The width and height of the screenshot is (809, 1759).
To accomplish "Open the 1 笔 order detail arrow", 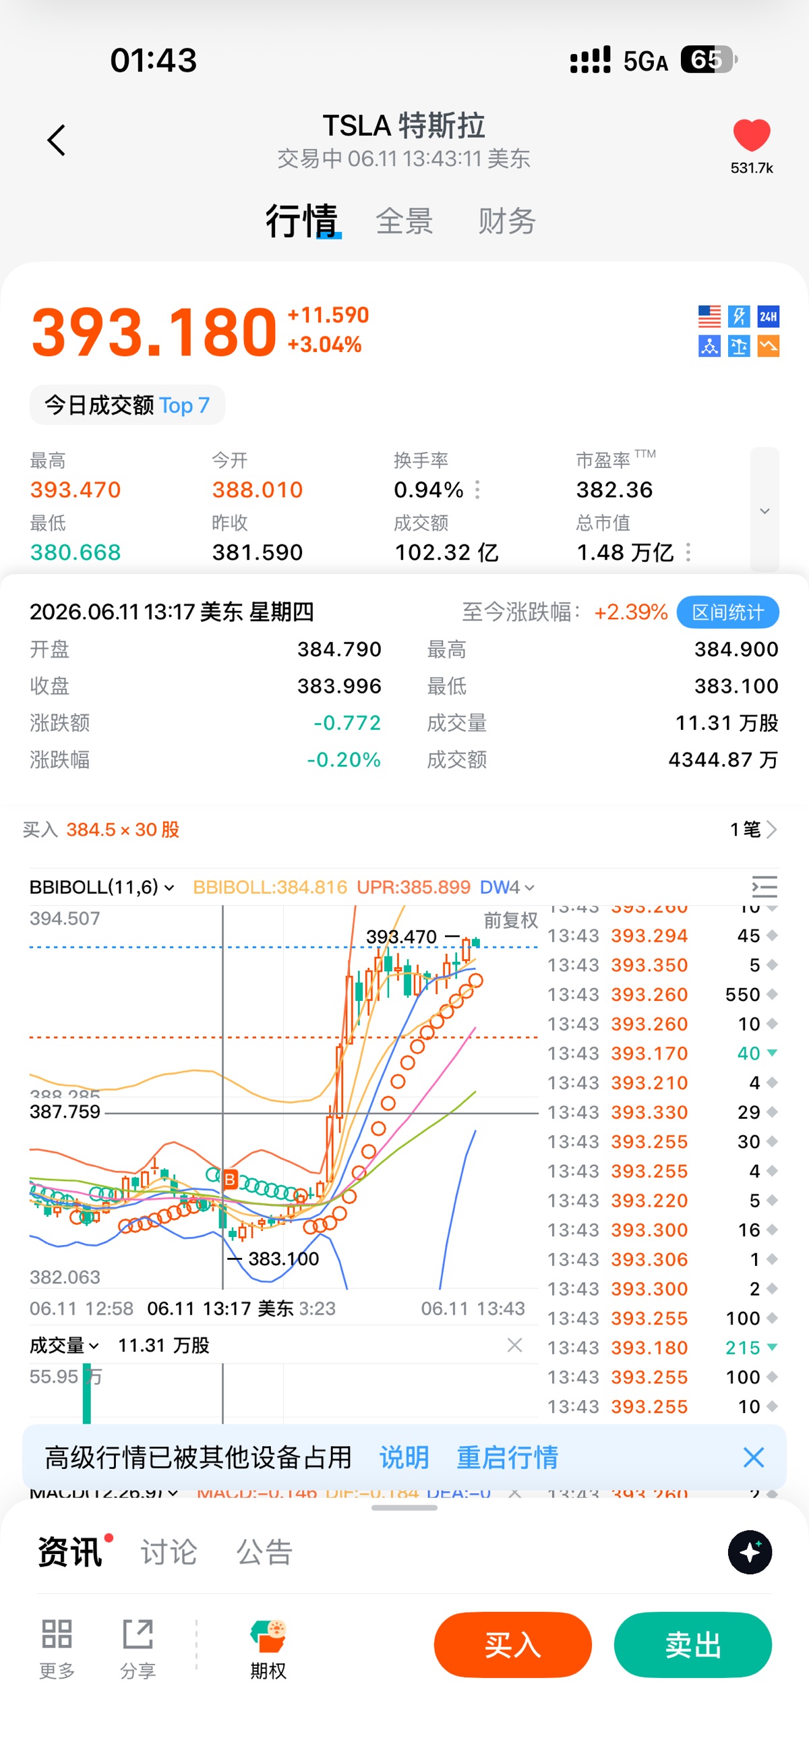I will (753, 830).
